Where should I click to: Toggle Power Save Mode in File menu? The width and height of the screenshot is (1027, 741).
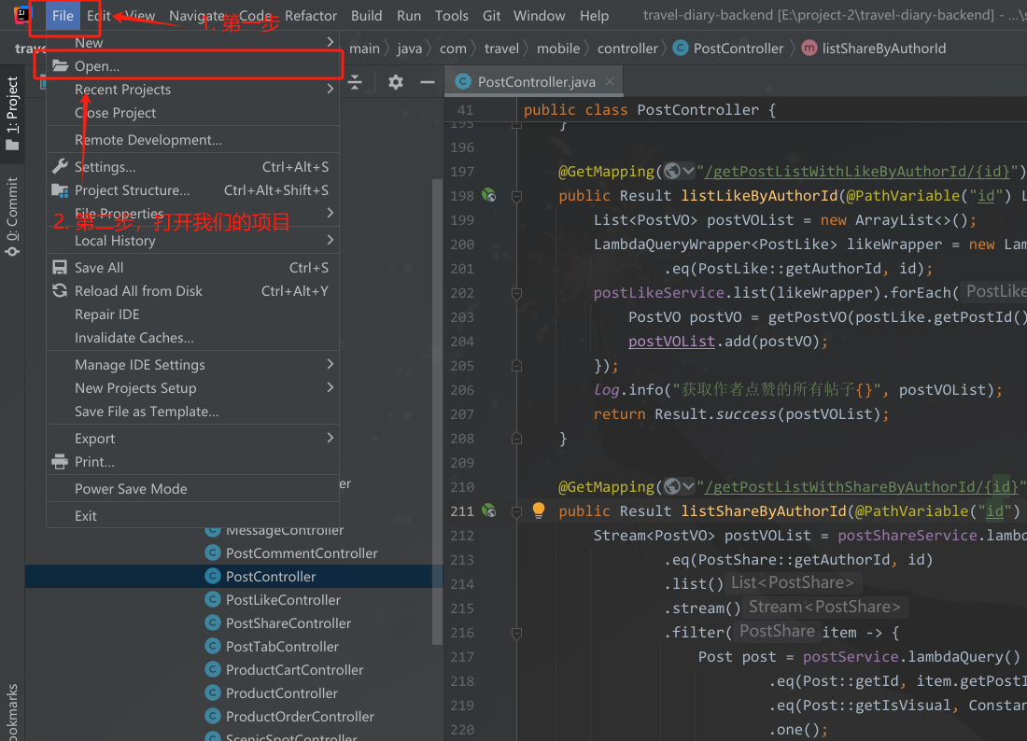click(x=192, y=488)
